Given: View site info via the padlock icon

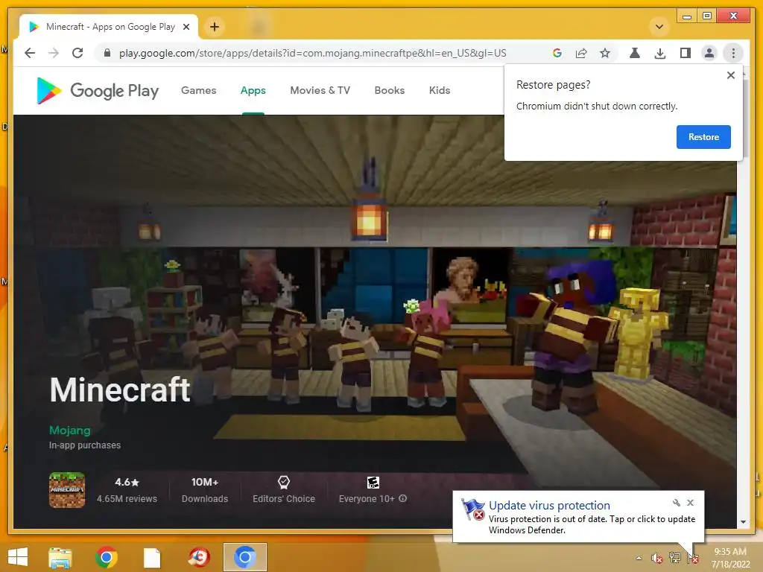Looking at the screenshot, I should [107, 53].
